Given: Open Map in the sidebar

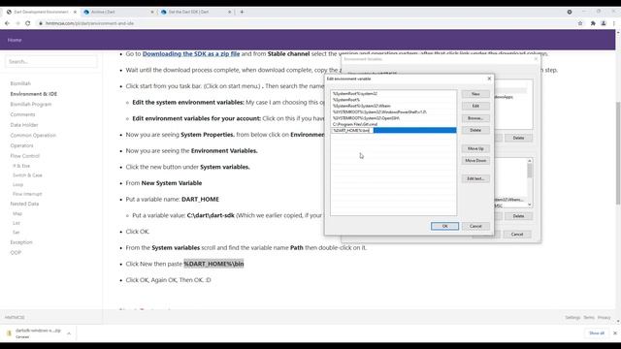Looking at the screenshot, I should [x=17, y=213].
